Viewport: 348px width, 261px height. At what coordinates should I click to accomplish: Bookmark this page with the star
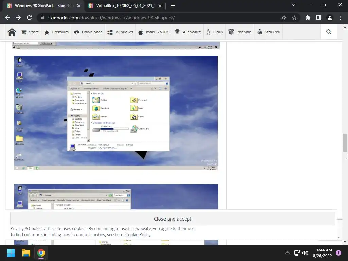pyautogui.click(x=294, y=18)
